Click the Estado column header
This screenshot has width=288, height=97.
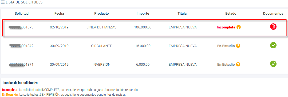tap(231, 13)
